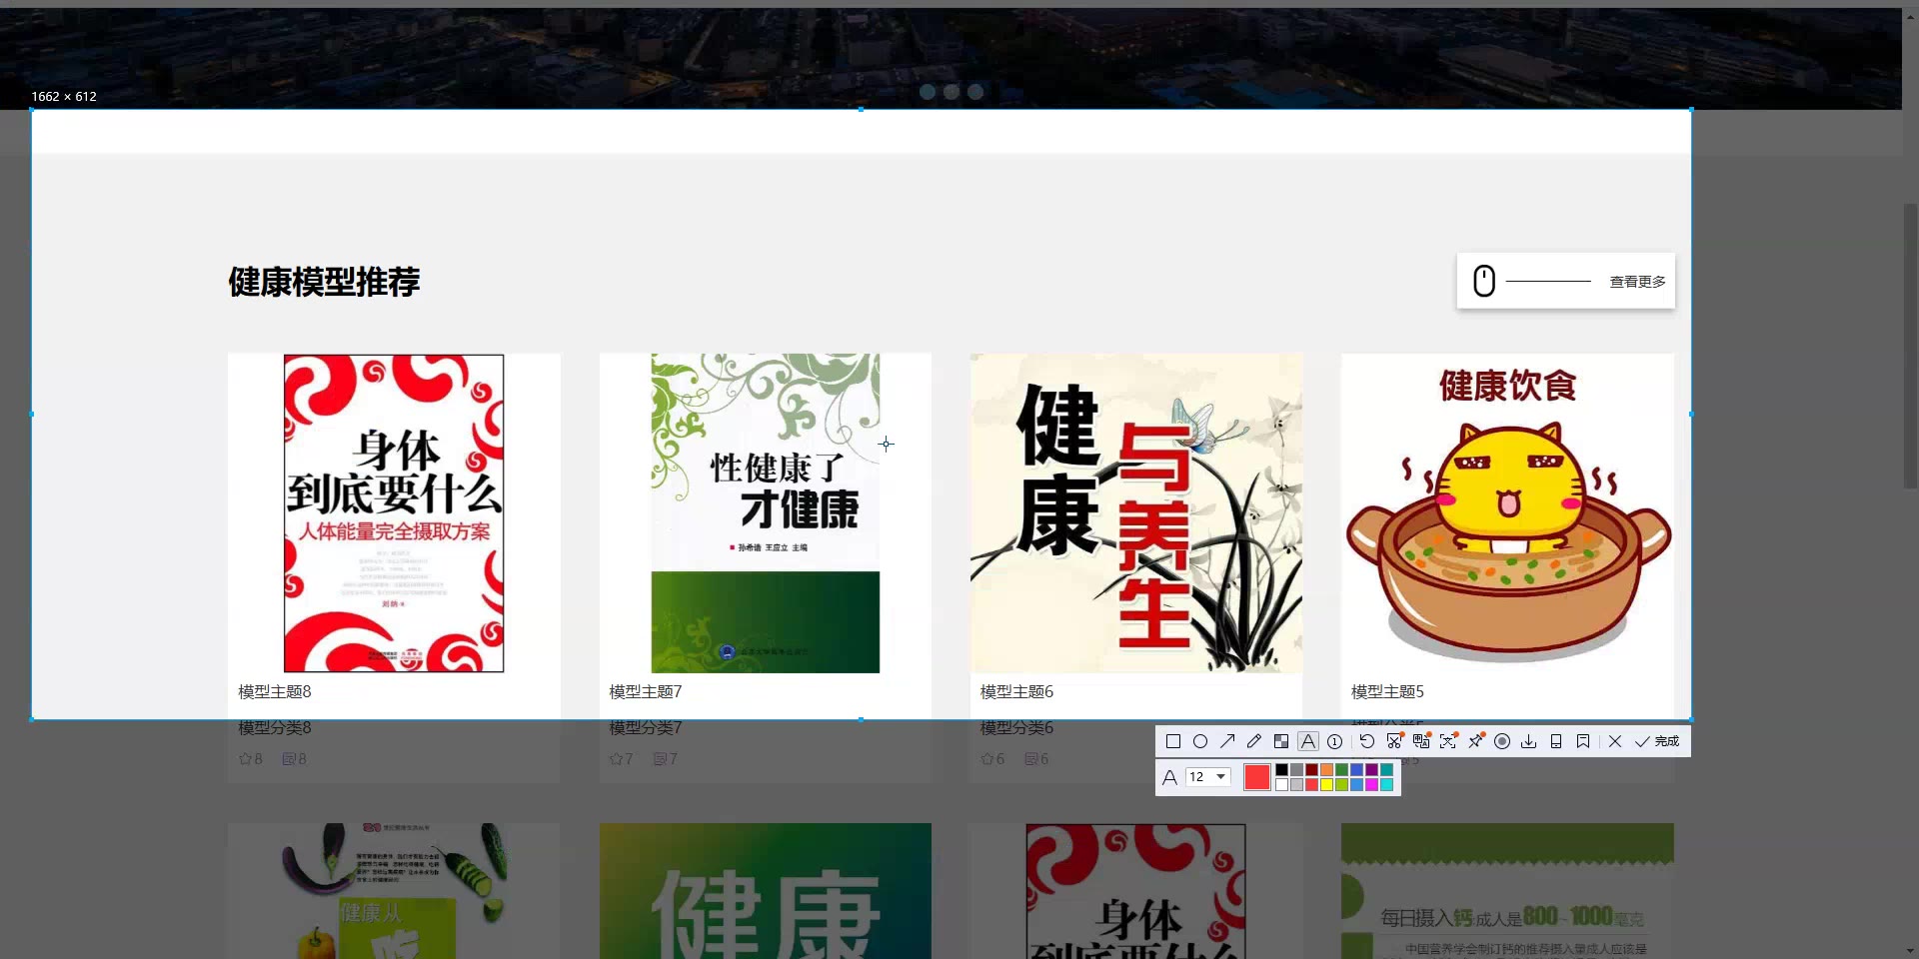Select the ellipse annotation tool

(1200, 741)
